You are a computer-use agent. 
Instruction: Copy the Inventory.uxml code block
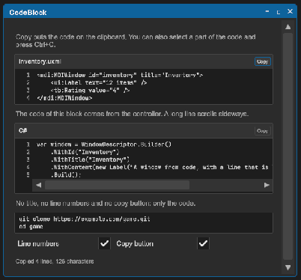262,61
